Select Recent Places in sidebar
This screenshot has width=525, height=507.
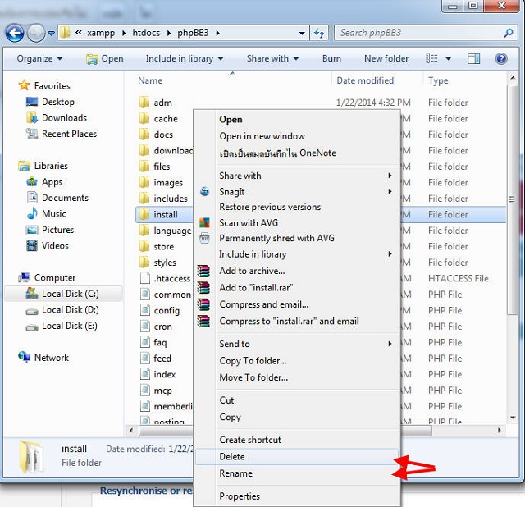[x=69, y=134]
